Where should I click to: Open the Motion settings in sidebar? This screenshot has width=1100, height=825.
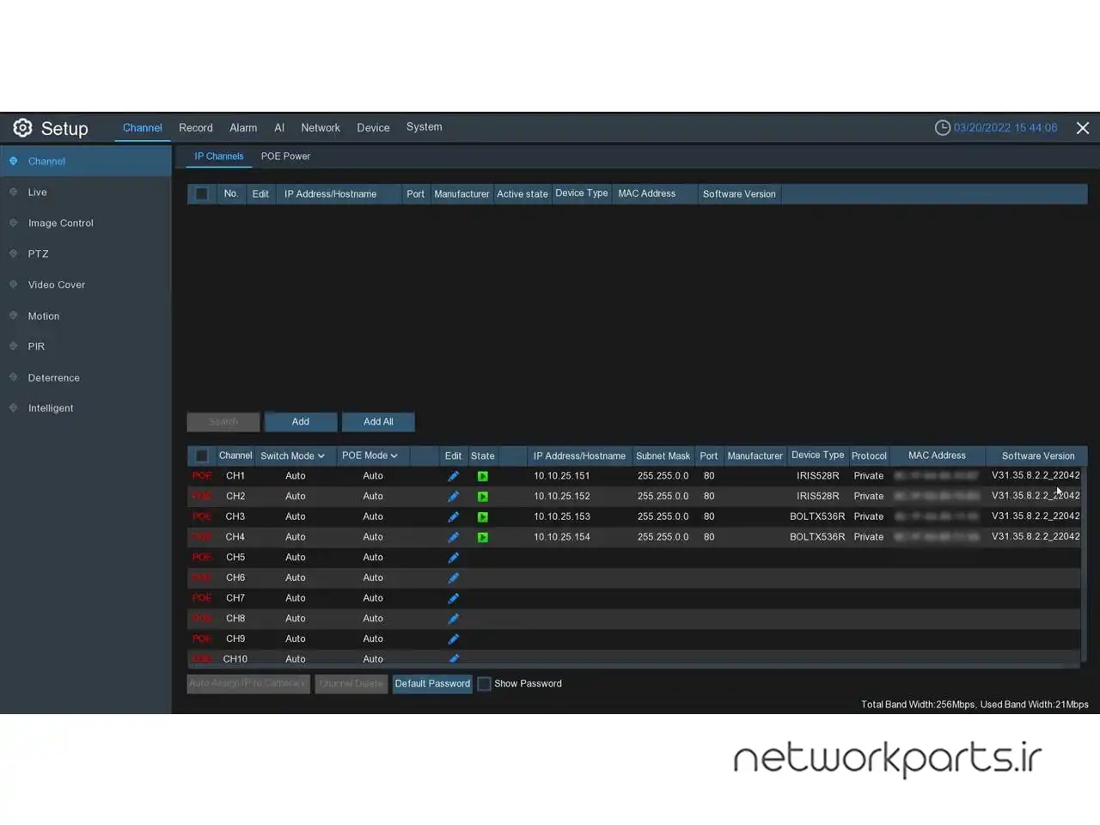44,316
